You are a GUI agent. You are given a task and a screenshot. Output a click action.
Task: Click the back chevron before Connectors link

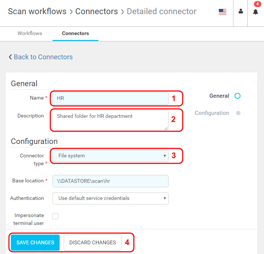pyautogui.click(x=10, y=57)
